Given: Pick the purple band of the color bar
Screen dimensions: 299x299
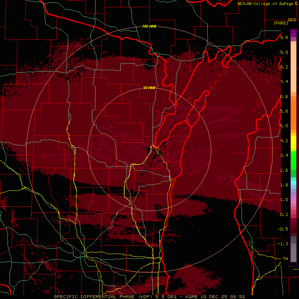Looking at the screenshot, I should tap(293, 33).
